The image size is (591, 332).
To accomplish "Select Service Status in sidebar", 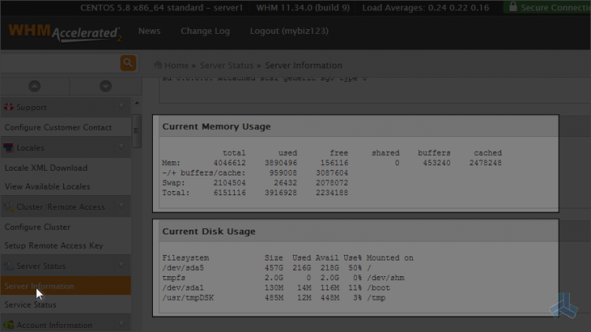I will [x=31, y=305].
